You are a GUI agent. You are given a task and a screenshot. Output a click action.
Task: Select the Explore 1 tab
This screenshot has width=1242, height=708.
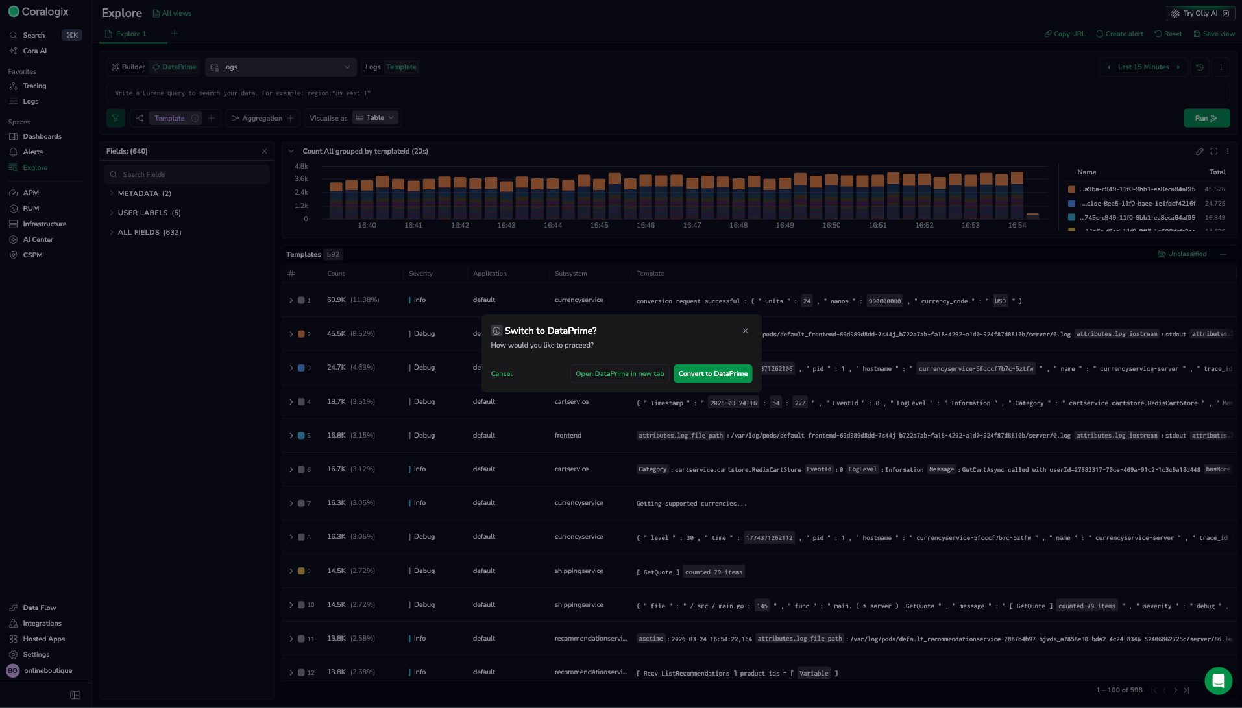[130, 34]
